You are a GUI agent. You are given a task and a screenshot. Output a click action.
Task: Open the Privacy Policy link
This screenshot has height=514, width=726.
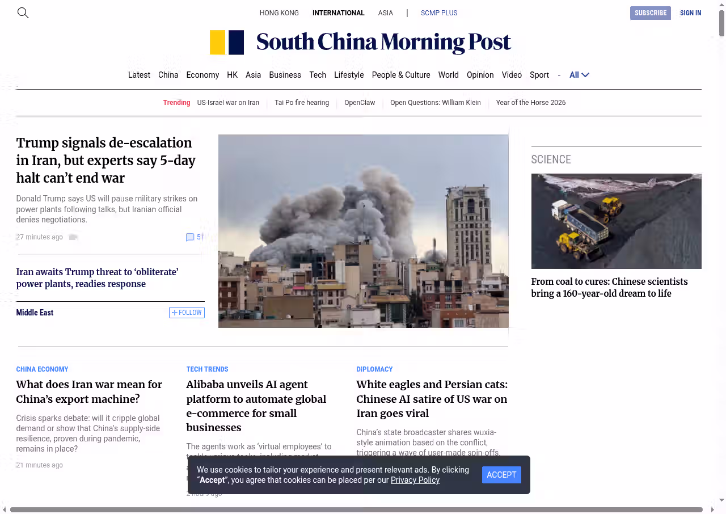point(415,480)
